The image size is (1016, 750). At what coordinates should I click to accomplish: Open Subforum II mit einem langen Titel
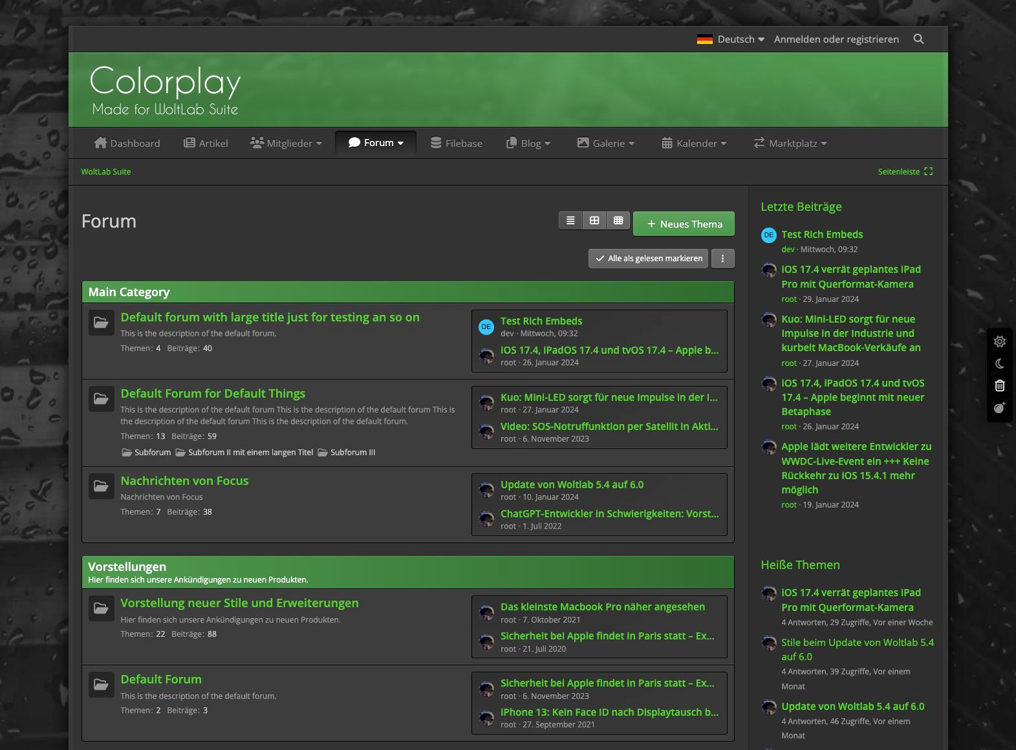click(x=250, y=453)
